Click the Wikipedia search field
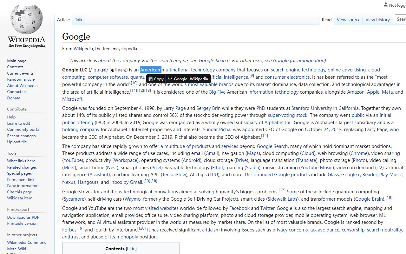Viewport: 406px width, 254px height. tap(401, 19)
